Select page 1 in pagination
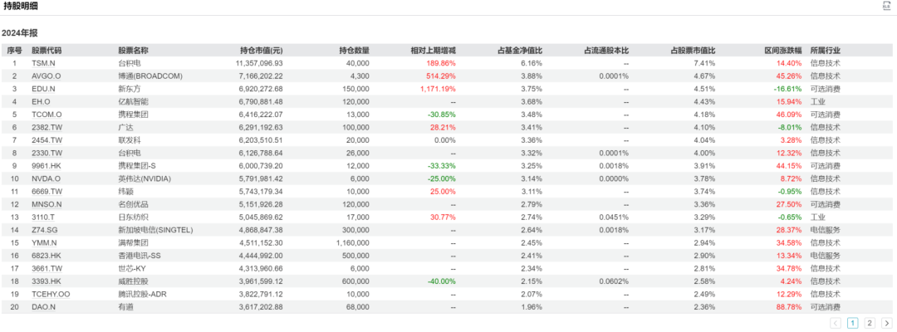This screenshot has height=332, width=897. click(x=852, y=324)
